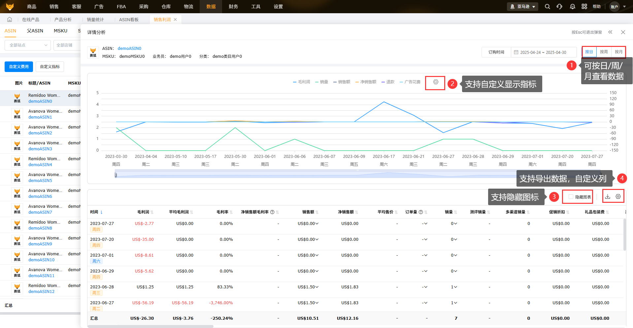Click the home icon in tab bar

pos(10,19)
